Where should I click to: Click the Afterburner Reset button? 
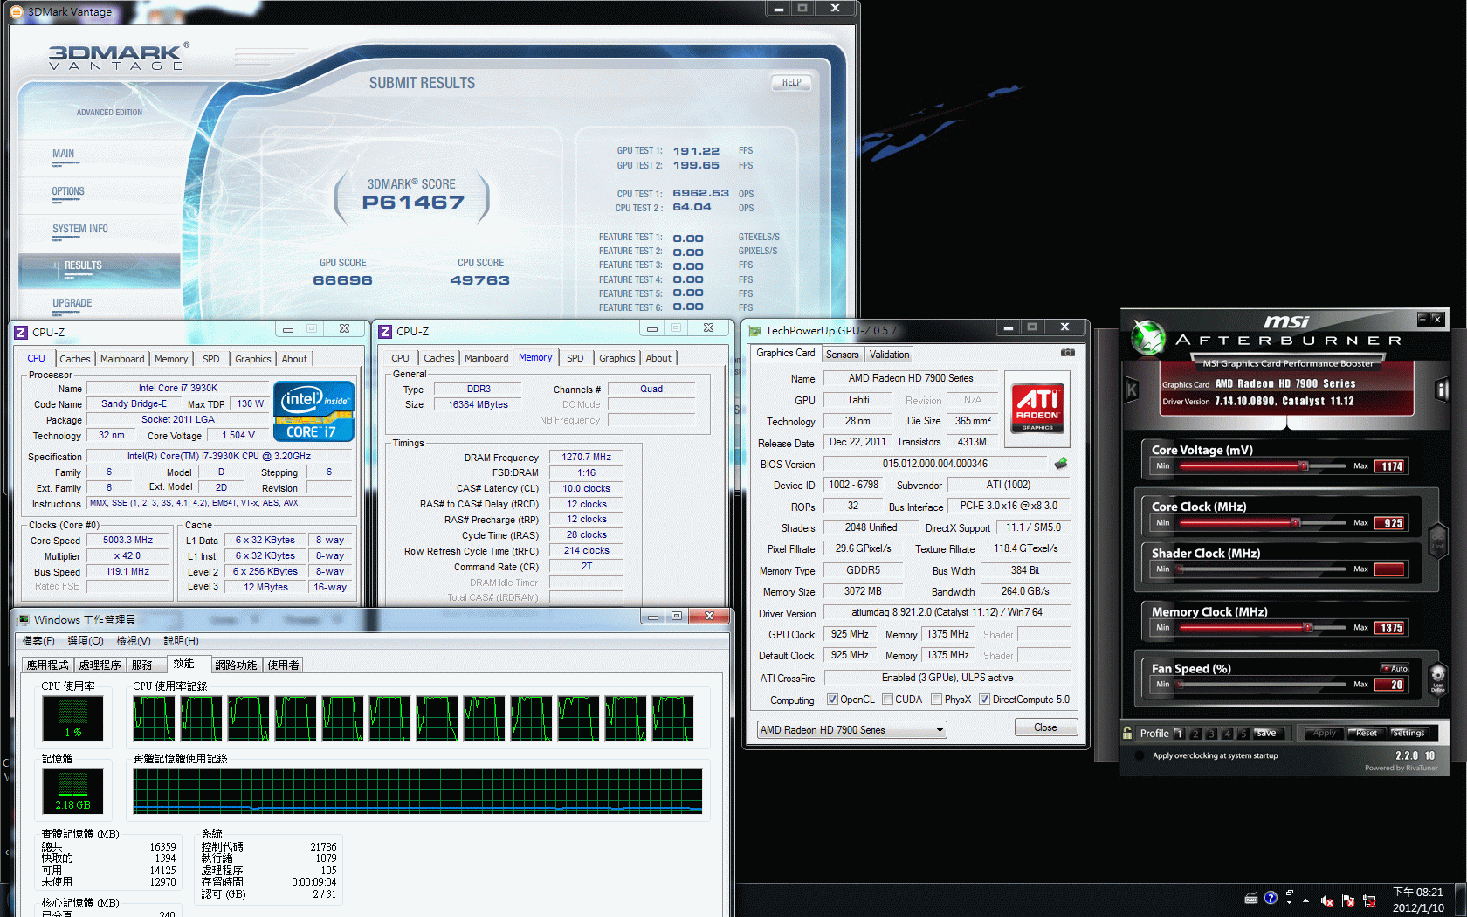1367,734
